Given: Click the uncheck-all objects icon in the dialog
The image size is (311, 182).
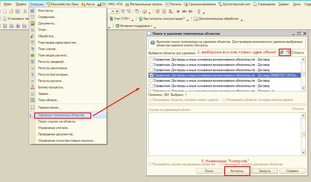Looking at the screenshot, I should (288, 52).
